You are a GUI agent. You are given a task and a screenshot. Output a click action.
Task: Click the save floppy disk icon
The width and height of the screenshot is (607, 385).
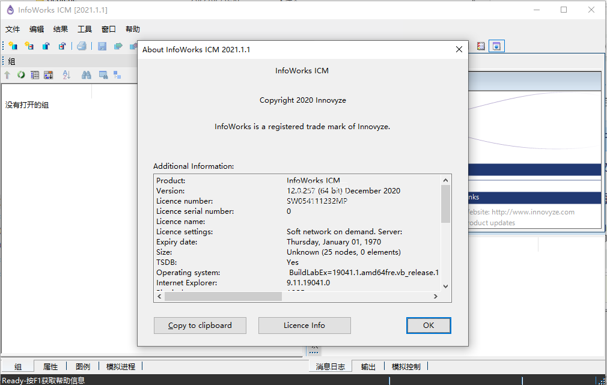click(102, 46)
